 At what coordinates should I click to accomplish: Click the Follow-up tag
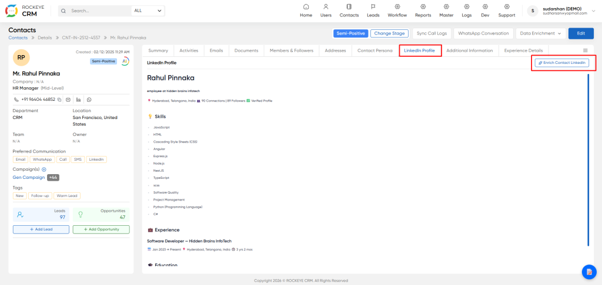point(40,196)
